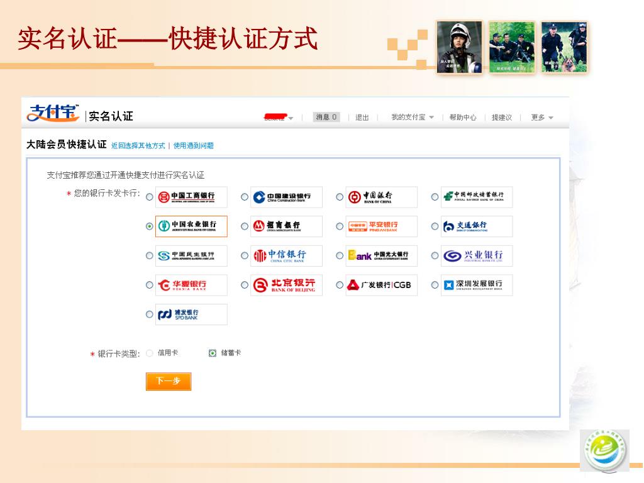Click the orange 下一步 button

169,381
